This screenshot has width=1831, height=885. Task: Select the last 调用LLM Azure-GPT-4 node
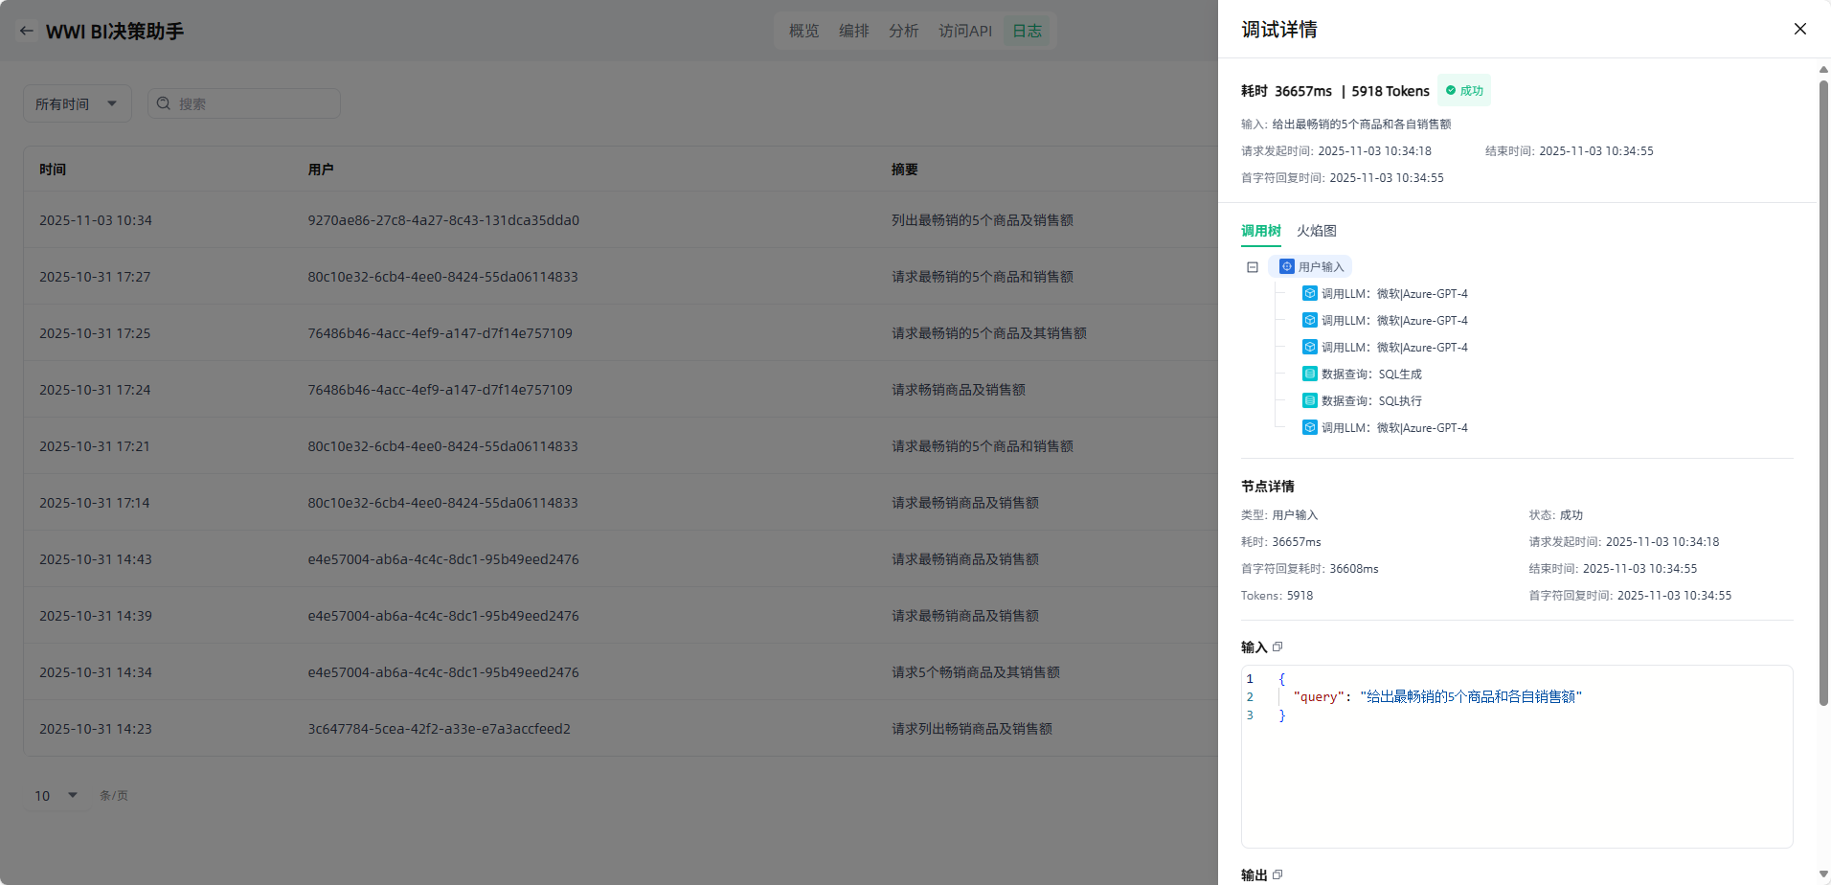(x=1393, y=428)
